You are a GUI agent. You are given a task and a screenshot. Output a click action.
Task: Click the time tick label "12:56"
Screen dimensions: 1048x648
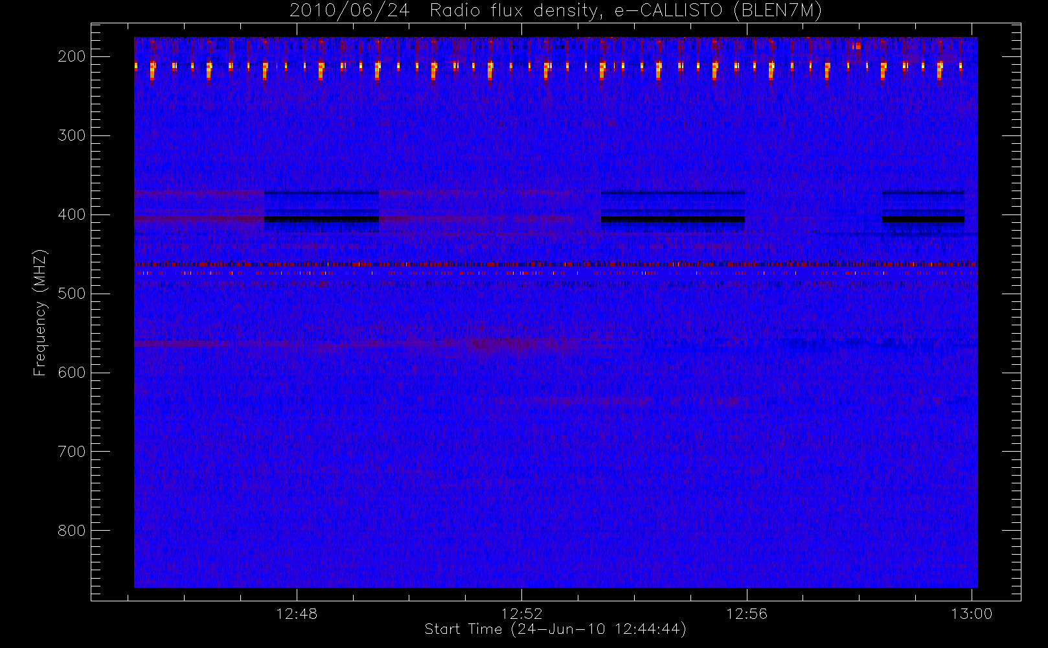746,614
